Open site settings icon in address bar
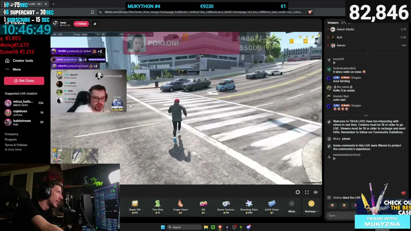The height and width of the screenshot is (231, 411). click(x=100, y=12)
